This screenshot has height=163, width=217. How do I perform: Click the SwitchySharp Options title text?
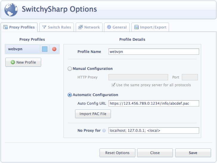tap(59, 9)
